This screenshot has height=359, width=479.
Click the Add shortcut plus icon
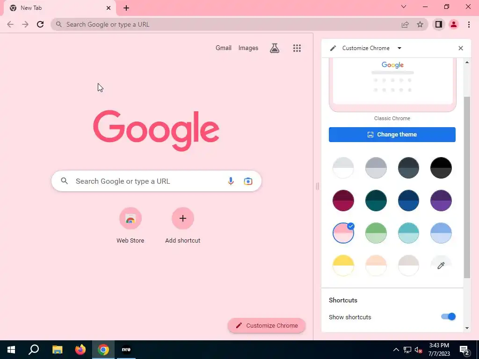(183, 218)
